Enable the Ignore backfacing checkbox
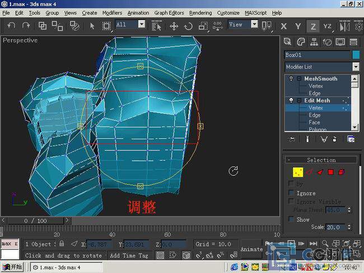 291,193
